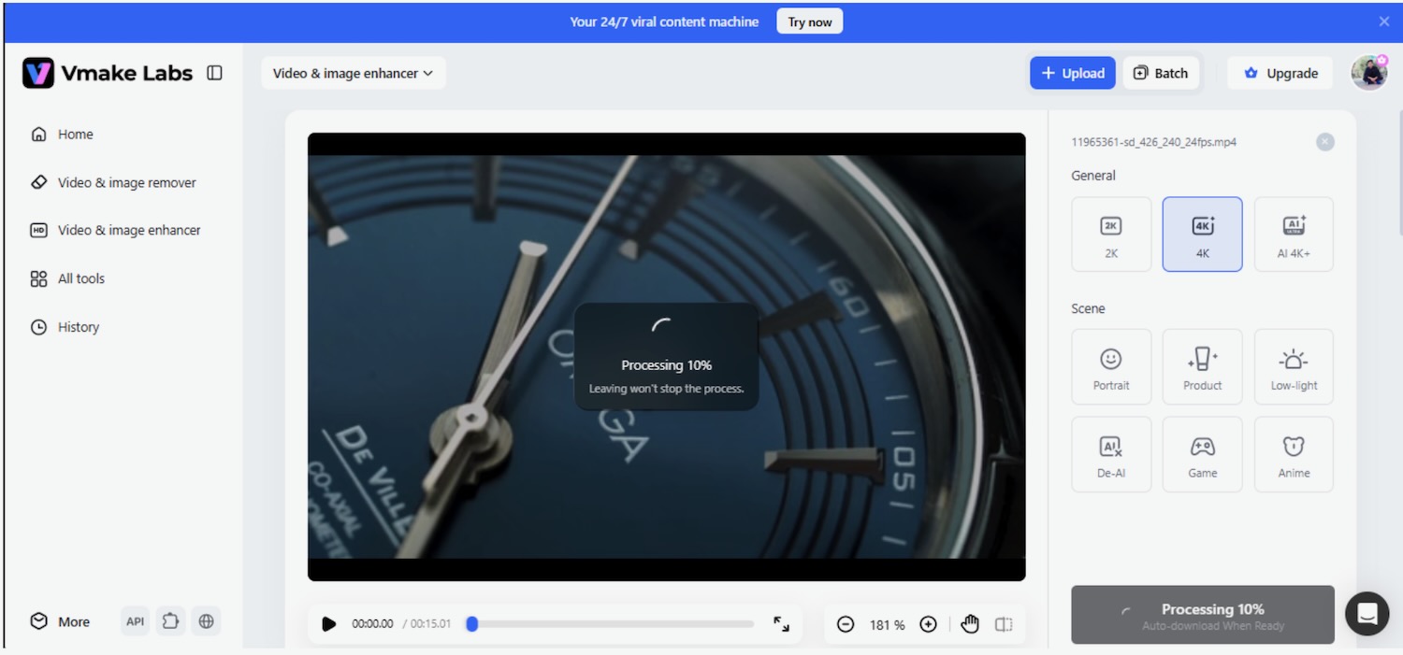Click the 00:00.00 current time

click(x=372, y=624)
